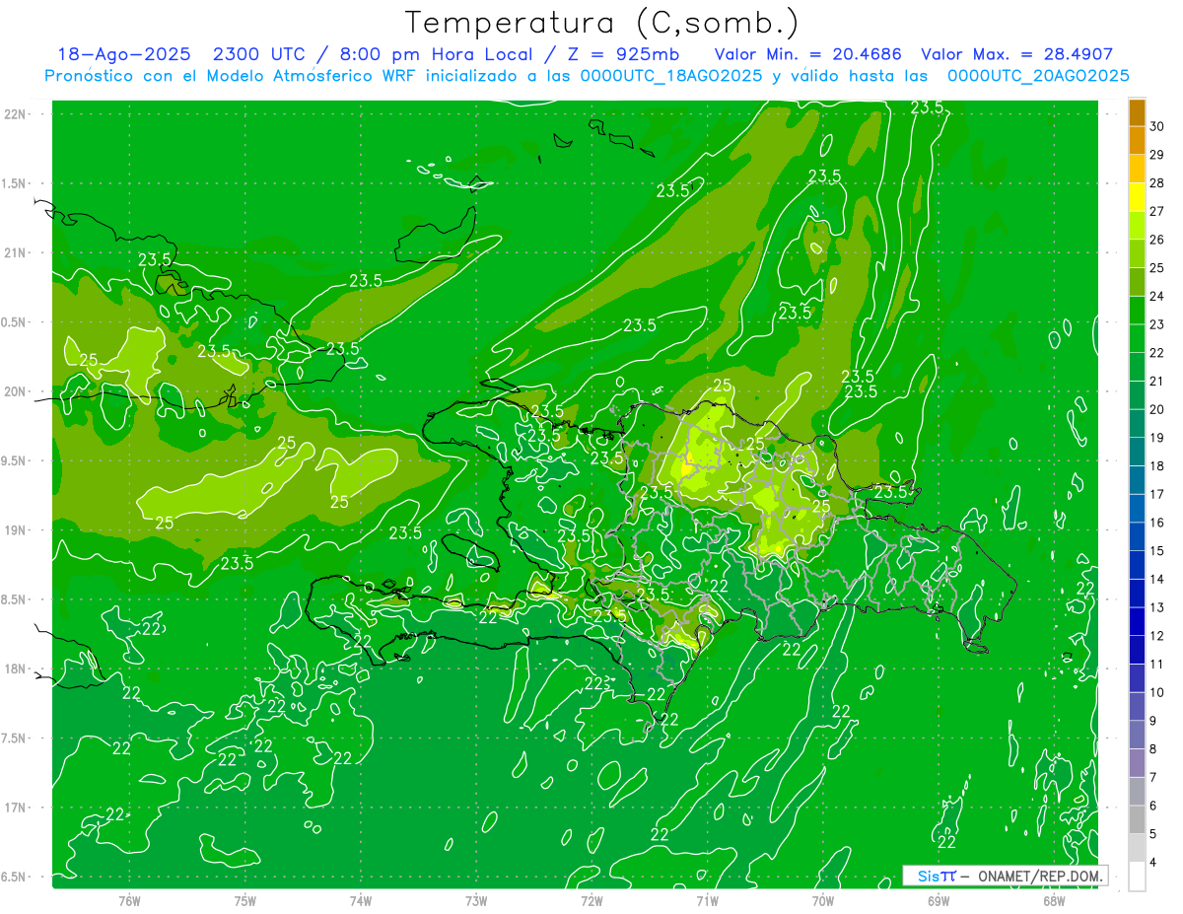Click the "20N" latitude axis label
Image resolution: width=1183 pixels, height=914 pixels.
(x=16, y=391)
